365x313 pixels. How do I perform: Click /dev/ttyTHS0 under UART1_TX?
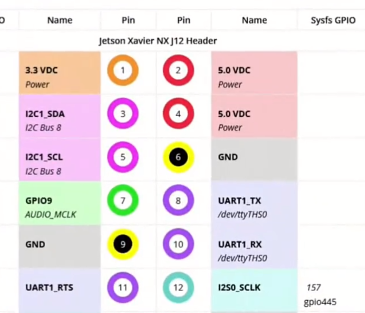click(x=242, y=214)
